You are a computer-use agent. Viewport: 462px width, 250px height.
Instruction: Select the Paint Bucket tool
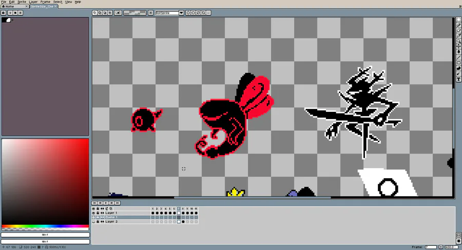(458, 52)
